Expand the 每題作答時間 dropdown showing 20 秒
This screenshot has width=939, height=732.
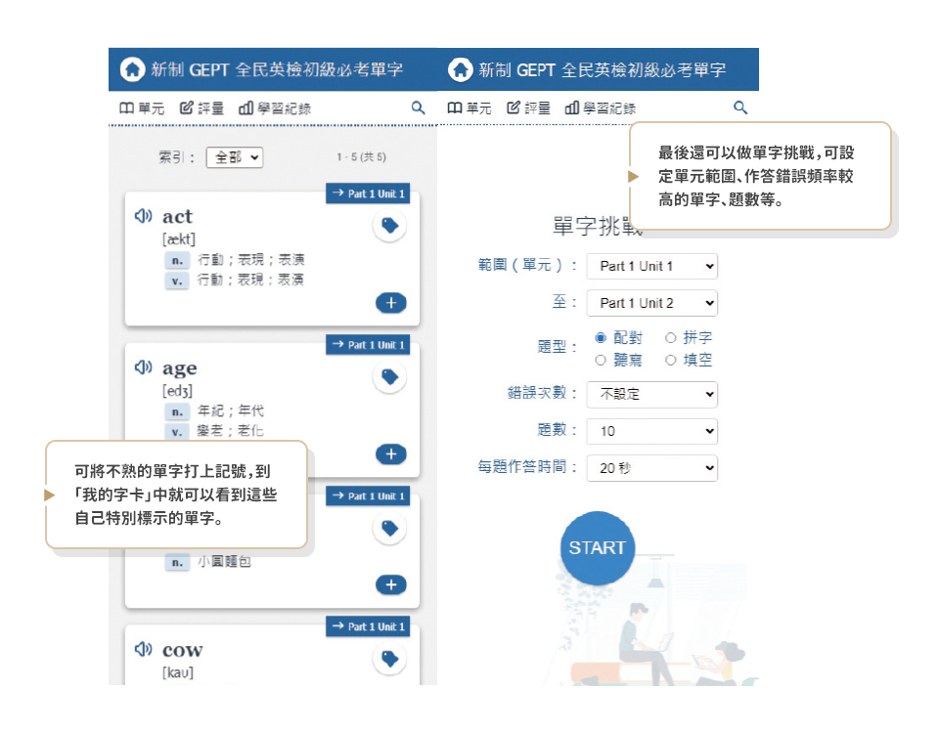tap(651, 468)
